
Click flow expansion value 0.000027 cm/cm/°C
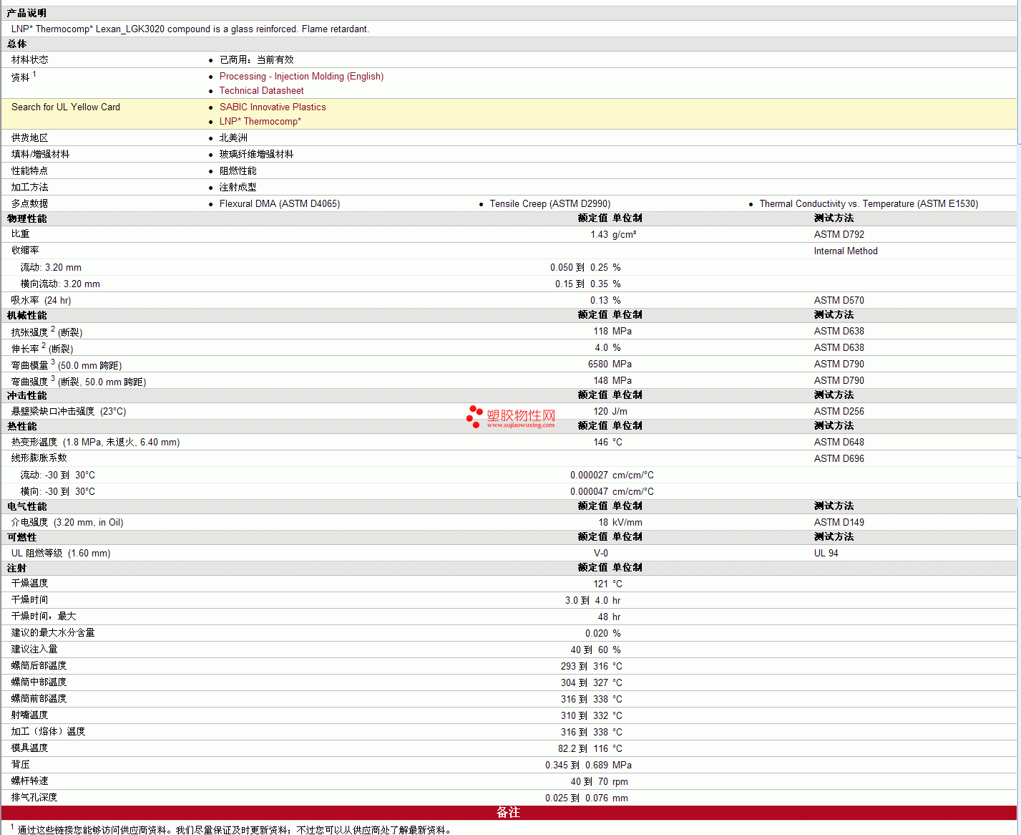coord(612,476)
